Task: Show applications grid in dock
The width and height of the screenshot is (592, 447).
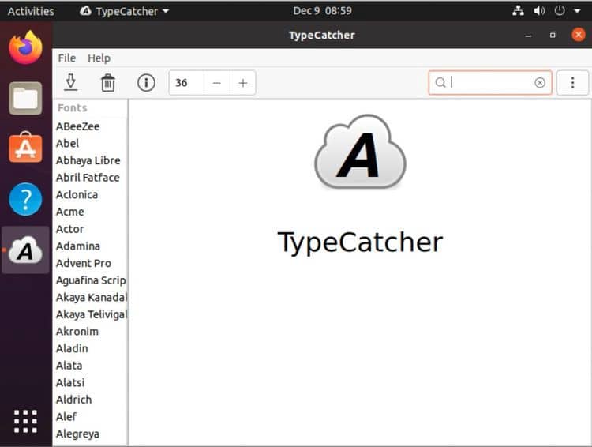Action: 25,421
